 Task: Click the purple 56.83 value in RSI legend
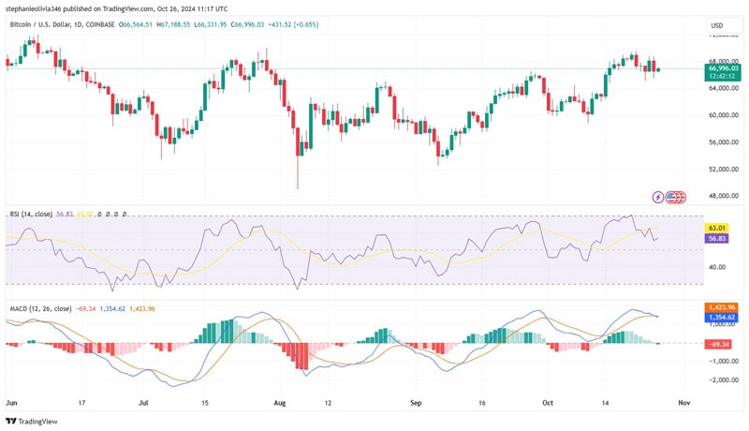click(65, 214)
